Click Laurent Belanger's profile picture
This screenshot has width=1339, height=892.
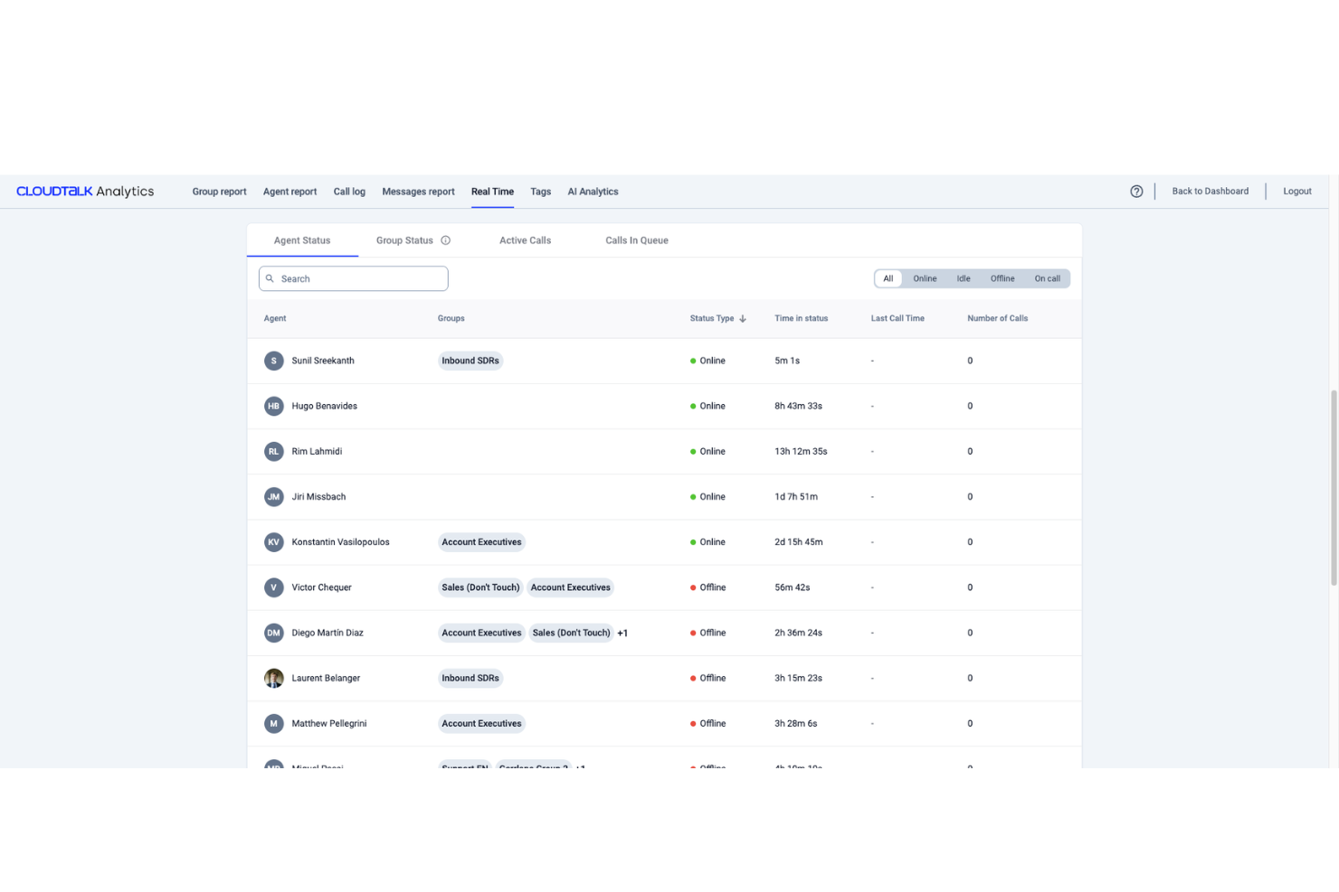point(273,678)
